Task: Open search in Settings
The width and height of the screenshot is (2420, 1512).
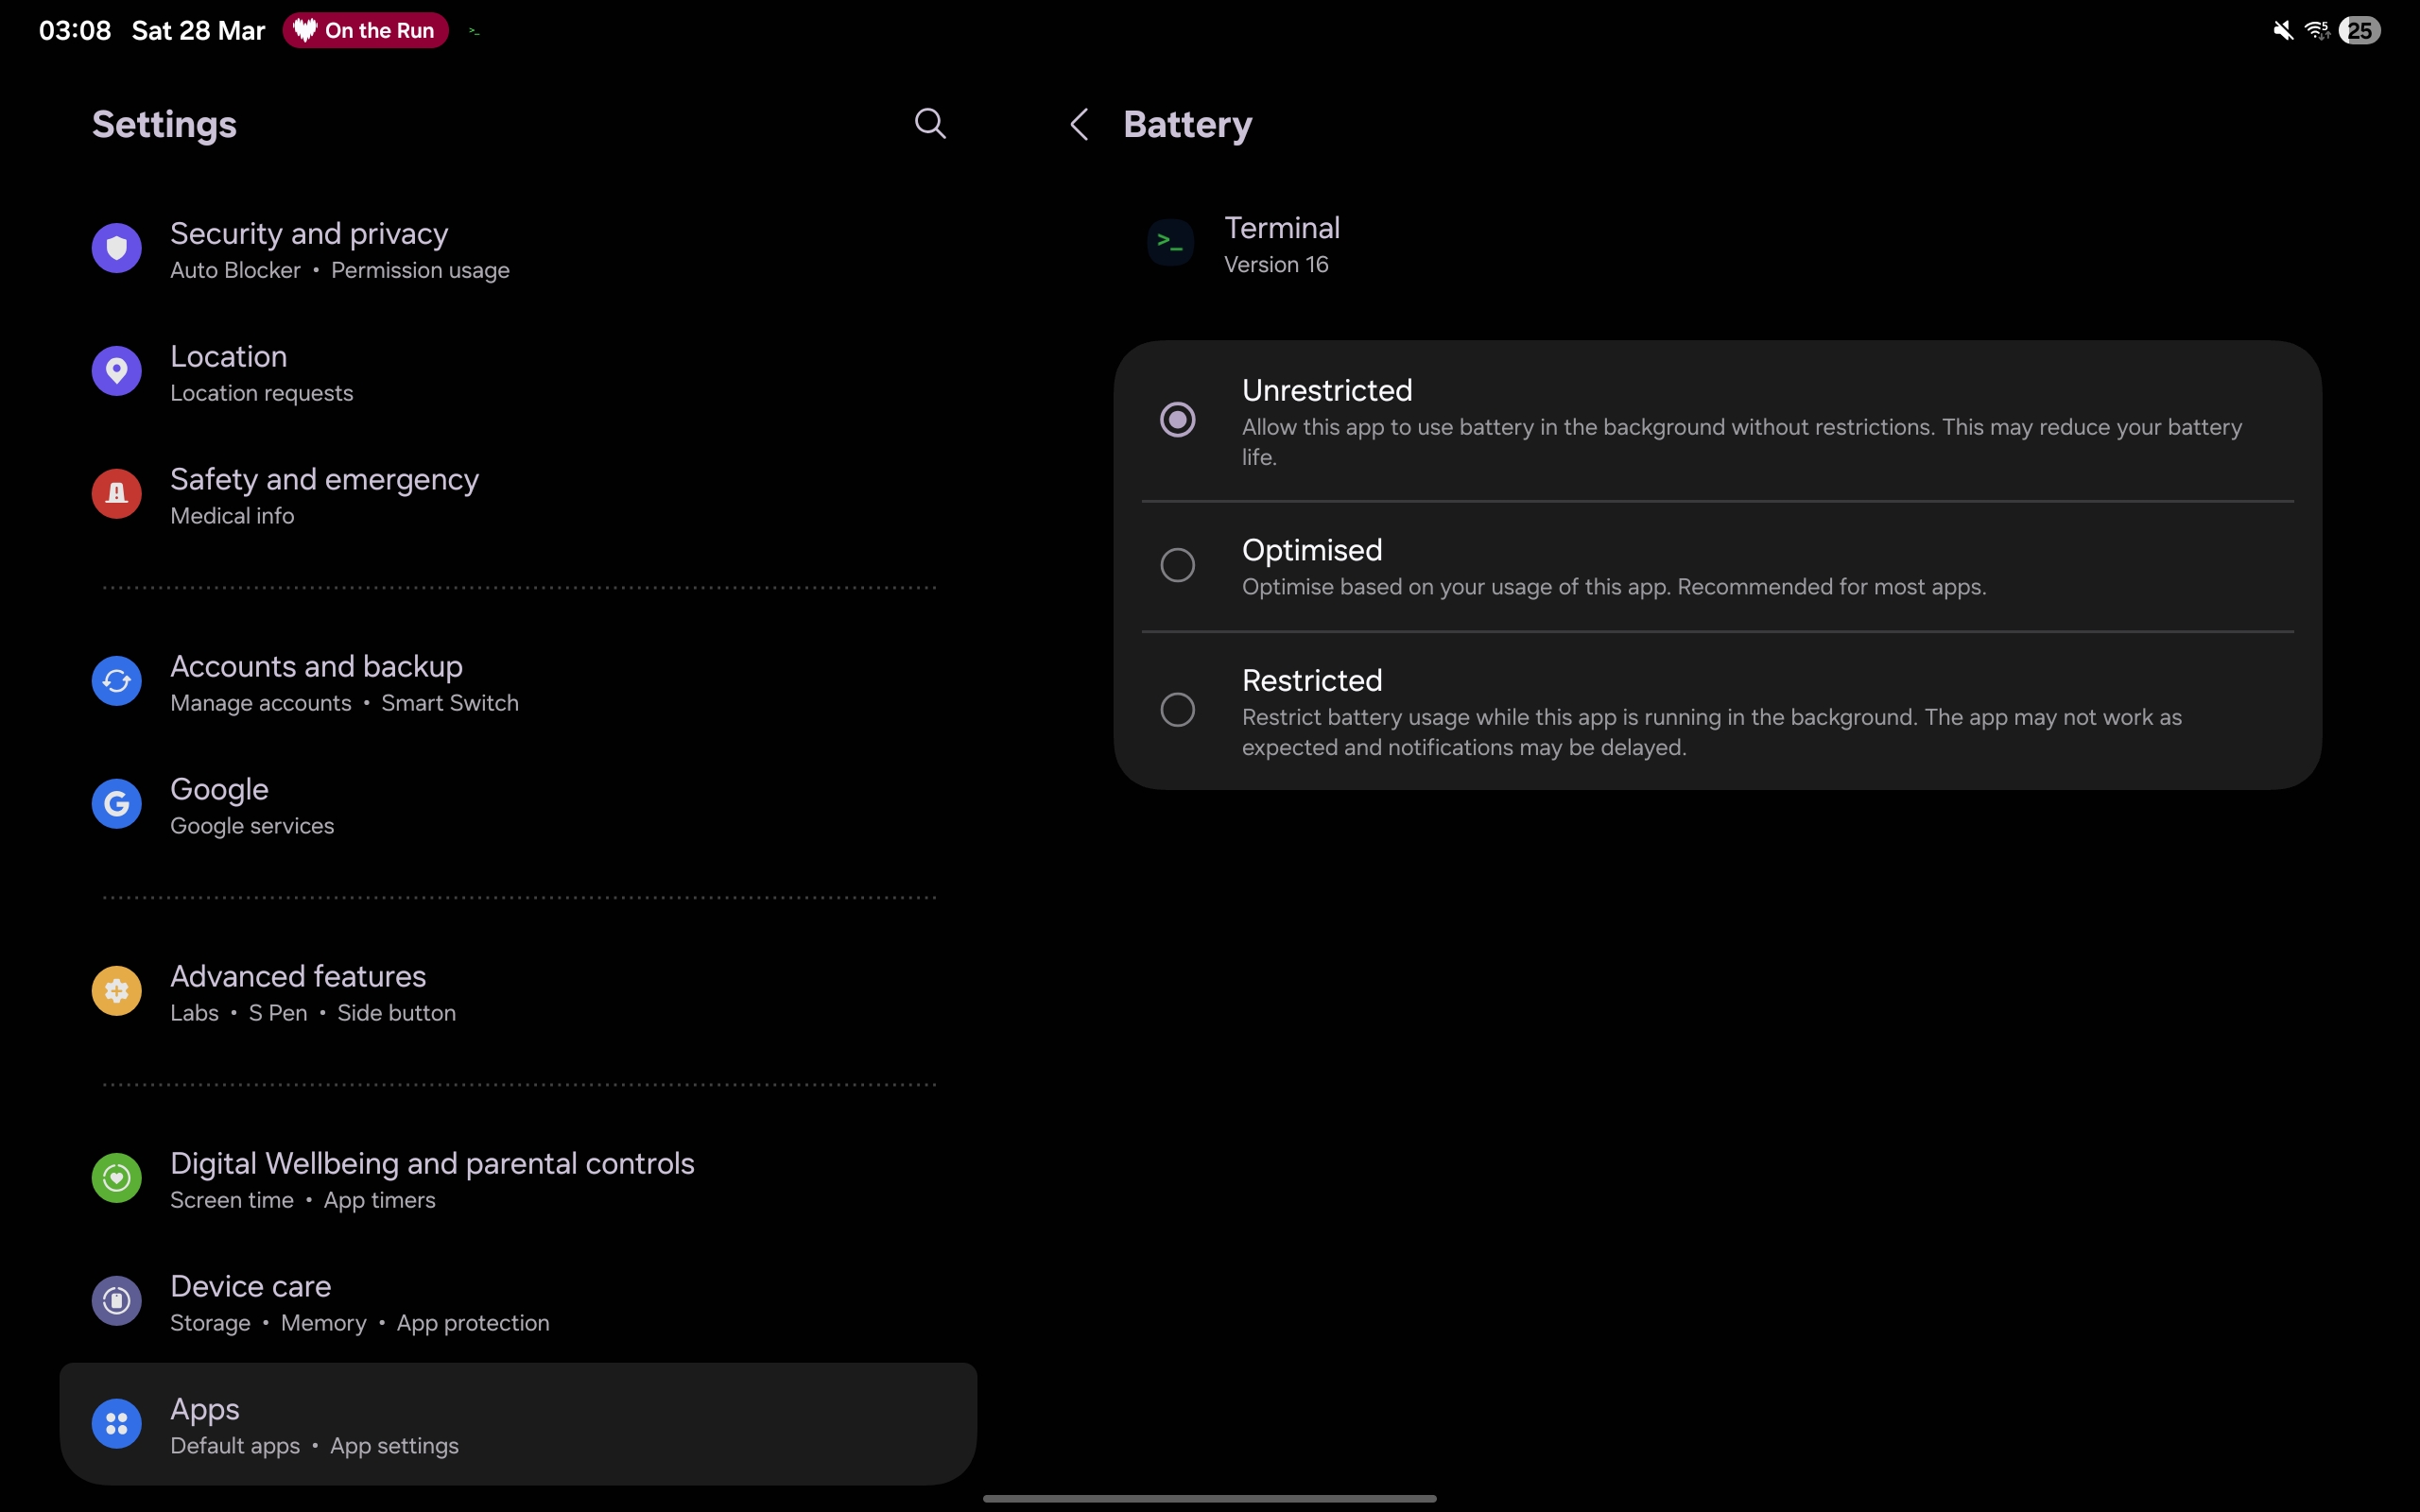Action: [929, 123]
